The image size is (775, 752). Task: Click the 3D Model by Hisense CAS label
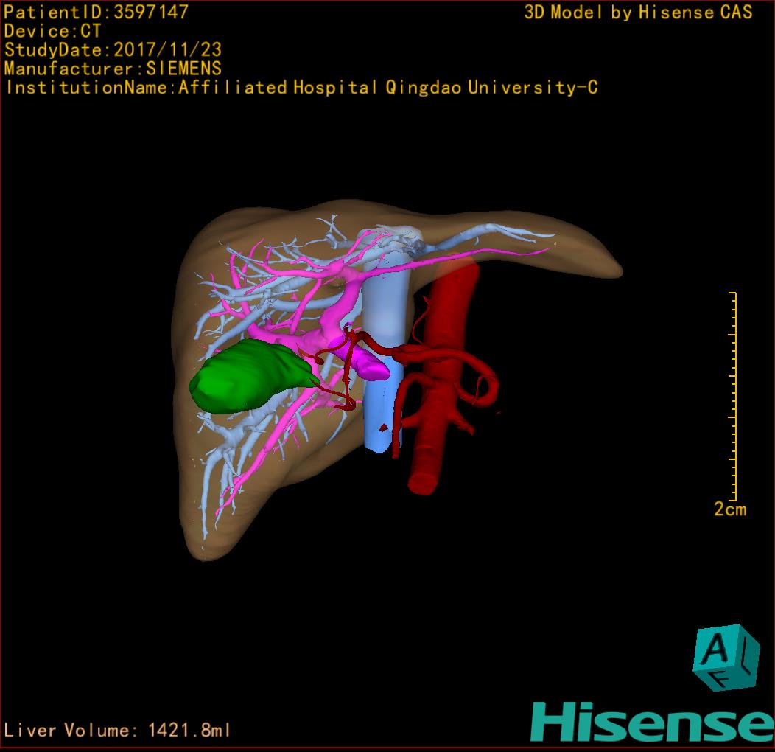click(x=638, y=12)
